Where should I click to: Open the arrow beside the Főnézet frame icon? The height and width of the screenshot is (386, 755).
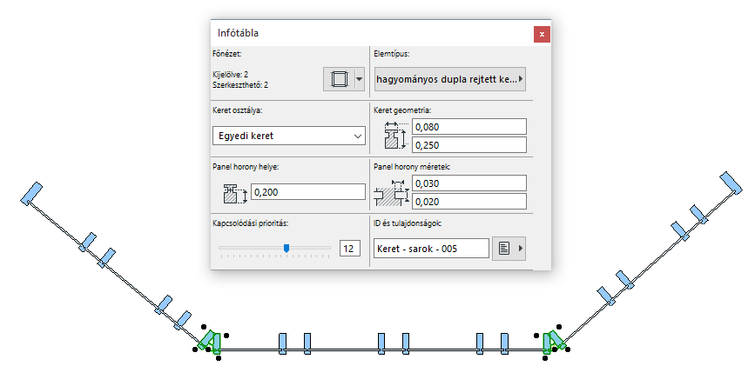pos(358,79)
